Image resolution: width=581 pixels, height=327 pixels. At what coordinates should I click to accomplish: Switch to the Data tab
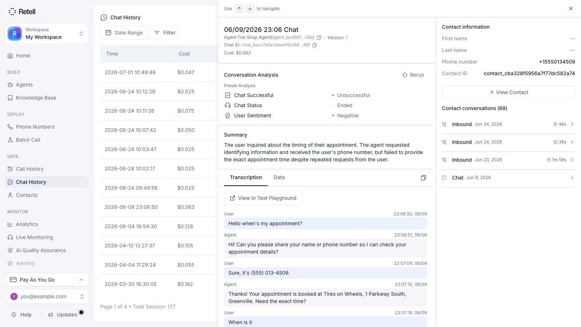279,177
